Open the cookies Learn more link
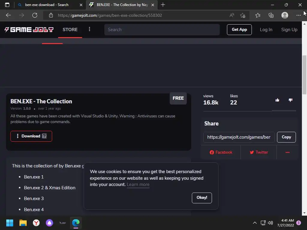This screenshot has width=307, height=230. tap(138, 184)
